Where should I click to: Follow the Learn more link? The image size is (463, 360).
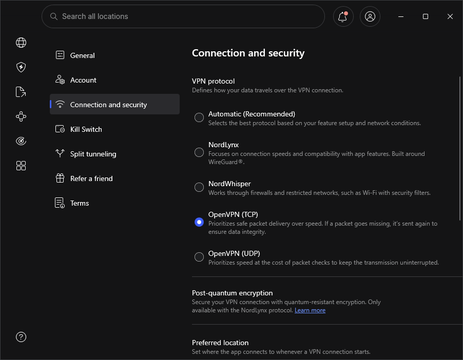tap(310, 310)
